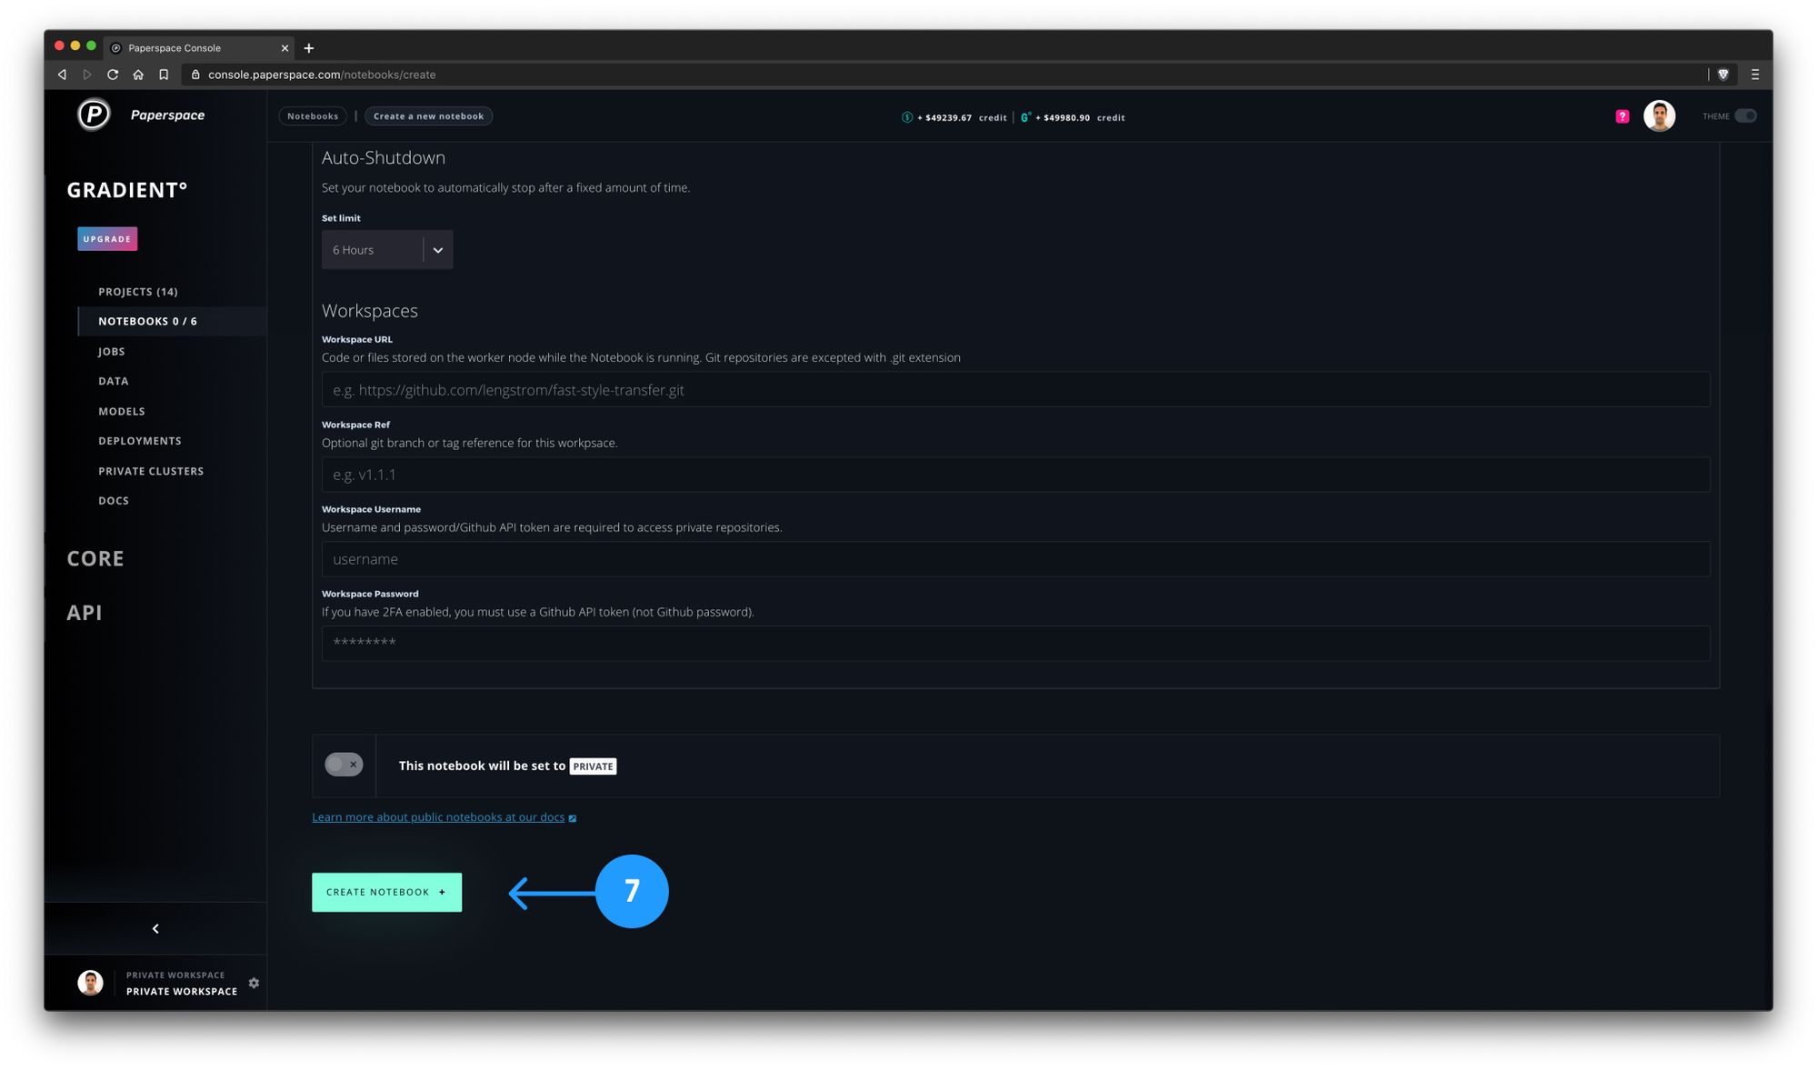Toggle notebook public/private switch
Screen dimensions: 1818x1071
click(x=344, y=765)
